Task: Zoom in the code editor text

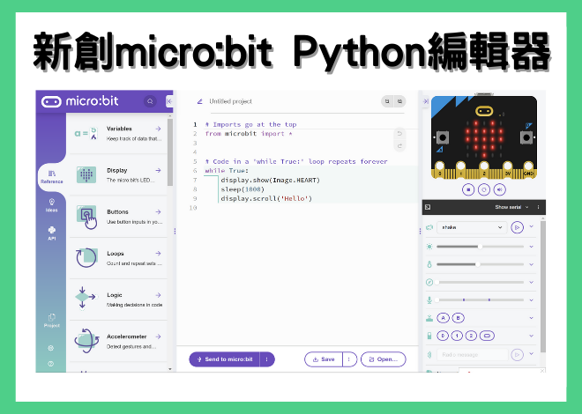Action: 399,101
